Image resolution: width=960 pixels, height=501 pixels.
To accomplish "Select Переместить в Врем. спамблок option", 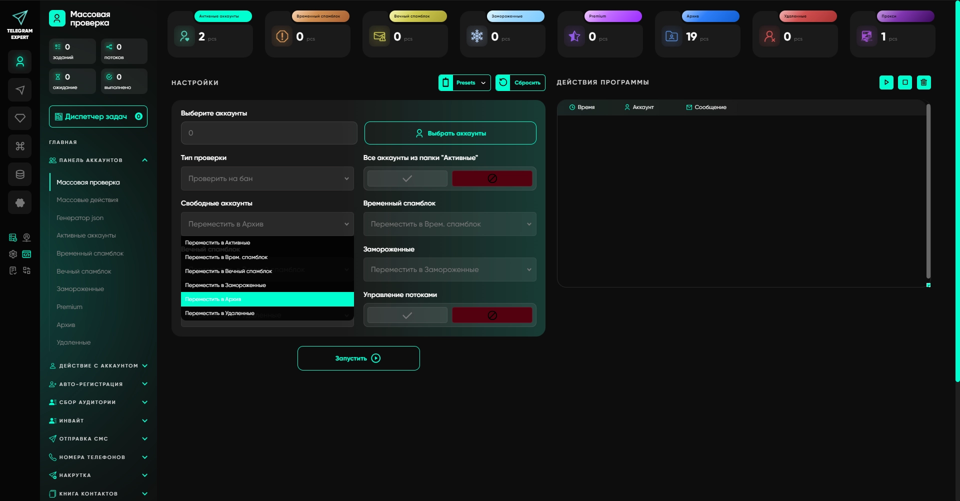I will coord(267,257).
